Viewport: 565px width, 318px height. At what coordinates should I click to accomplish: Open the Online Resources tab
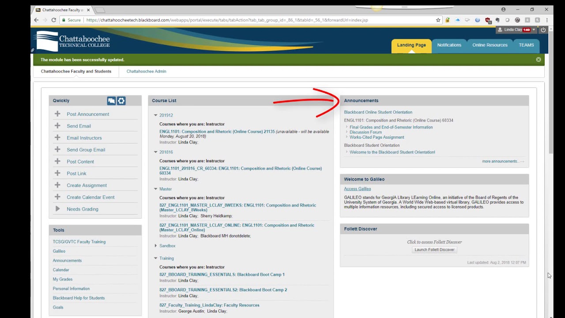[x=490, y=45]
